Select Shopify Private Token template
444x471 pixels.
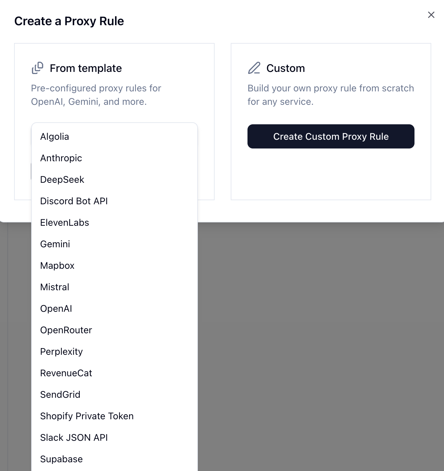coord(87,416)
